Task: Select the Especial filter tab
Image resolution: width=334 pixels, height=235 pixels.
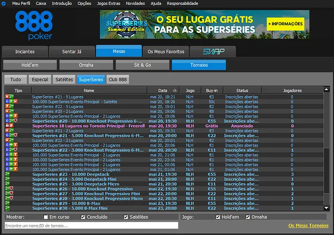Action: click(40, 80)
